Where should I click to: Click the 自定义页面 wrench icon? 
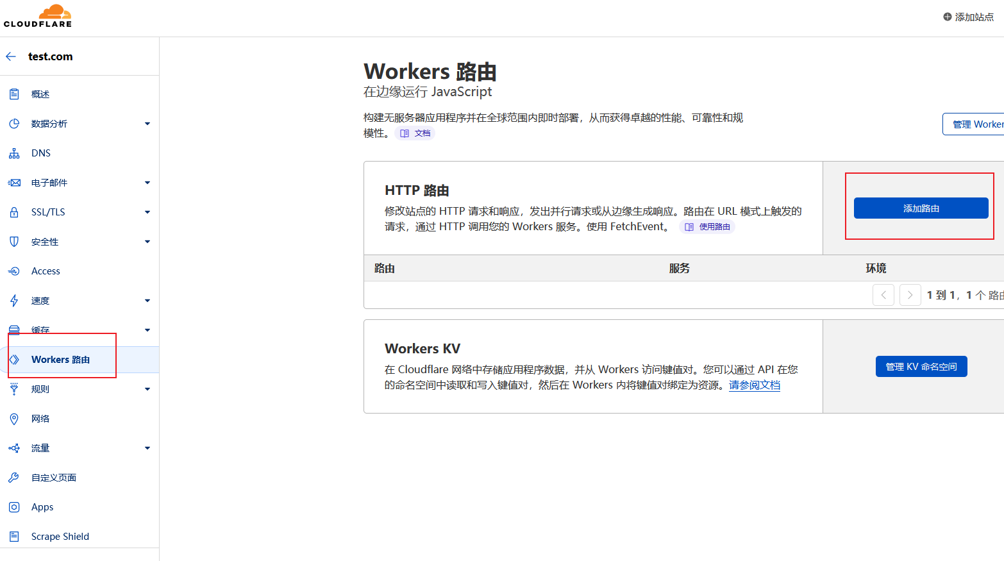[x=14, y=478]
